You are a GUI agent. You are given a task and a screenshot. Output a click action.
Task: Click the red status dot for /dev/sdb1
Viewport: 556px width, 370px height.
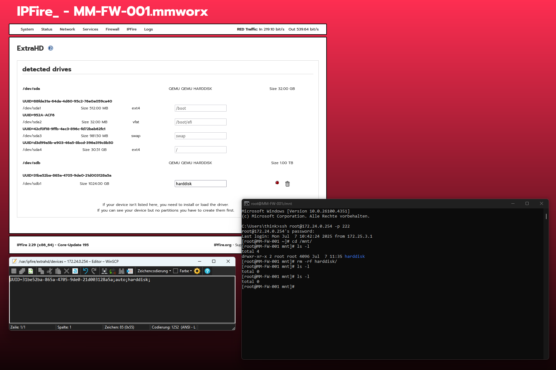coord(277,183)
